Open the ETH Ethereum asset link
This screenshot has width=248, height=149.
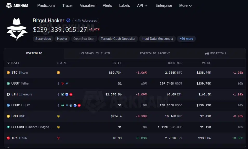coord(22,94)
